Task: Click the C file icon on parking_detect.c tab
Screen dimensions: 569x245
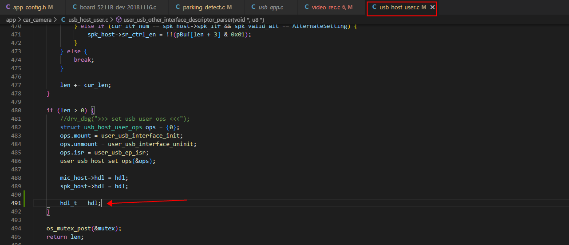Action: 178,8
